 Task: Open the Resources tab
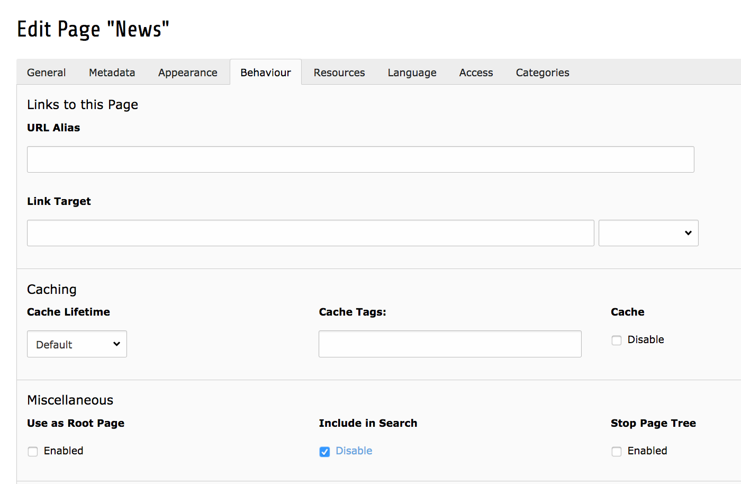pyautogui.click(x=339, y=73)
